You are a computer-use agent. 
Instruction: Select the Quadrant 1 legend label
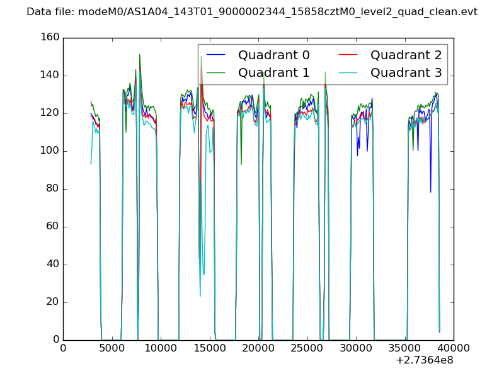point(273,72)
